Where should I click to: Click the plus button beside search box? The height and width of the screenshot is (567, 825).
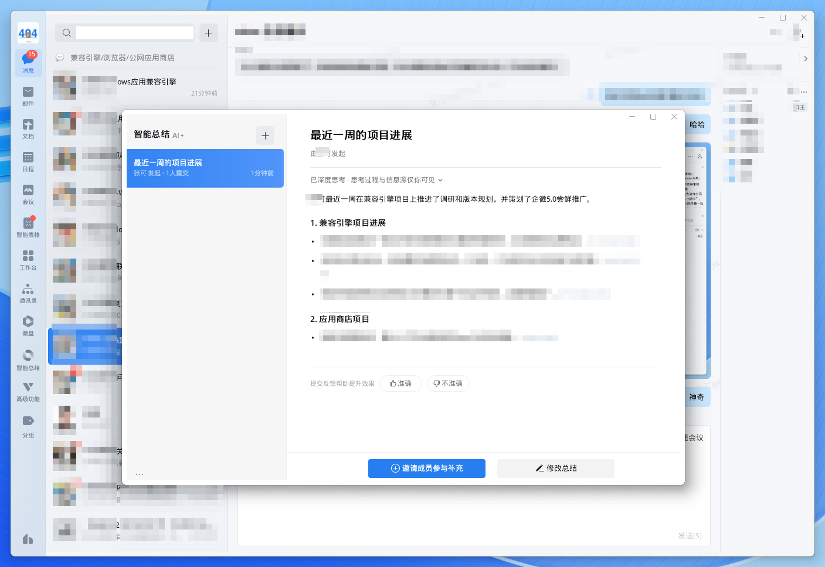point(209,33)
